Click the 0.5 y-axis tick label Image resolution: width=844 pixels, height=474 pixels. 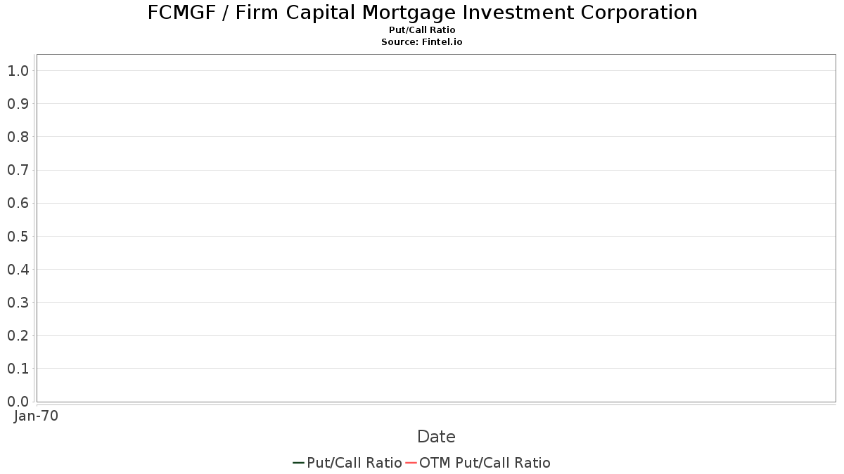(18, 237)
